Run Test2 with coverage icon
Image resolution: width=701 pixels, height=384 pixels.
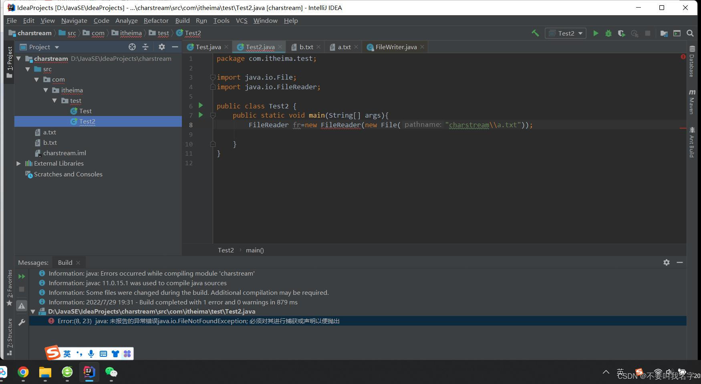621,33
